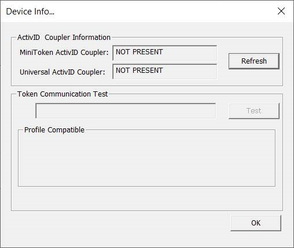The height and width of the screenshot is (248, 294).
Task: Click blank space below the Refresh button
Action: 254,77
